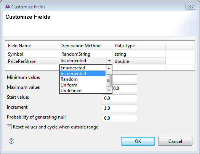Screen dimensions: 200x154
Task: Click the dropdown list scrollbar thumb
Action: 109,80
